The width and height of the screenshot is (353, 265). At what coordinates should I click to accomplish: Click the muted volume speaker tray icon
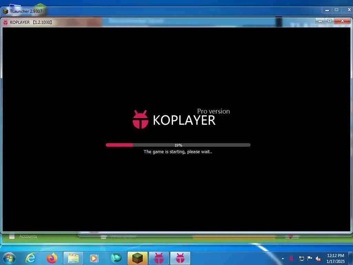pyautogui.click(x=318, y=259)
